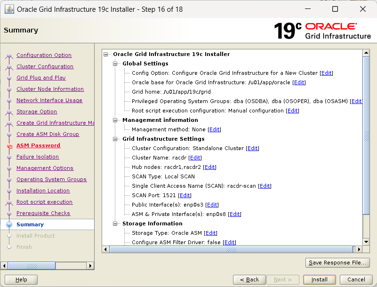
Task: Select the Grid home path row
Action: [171, 92]
